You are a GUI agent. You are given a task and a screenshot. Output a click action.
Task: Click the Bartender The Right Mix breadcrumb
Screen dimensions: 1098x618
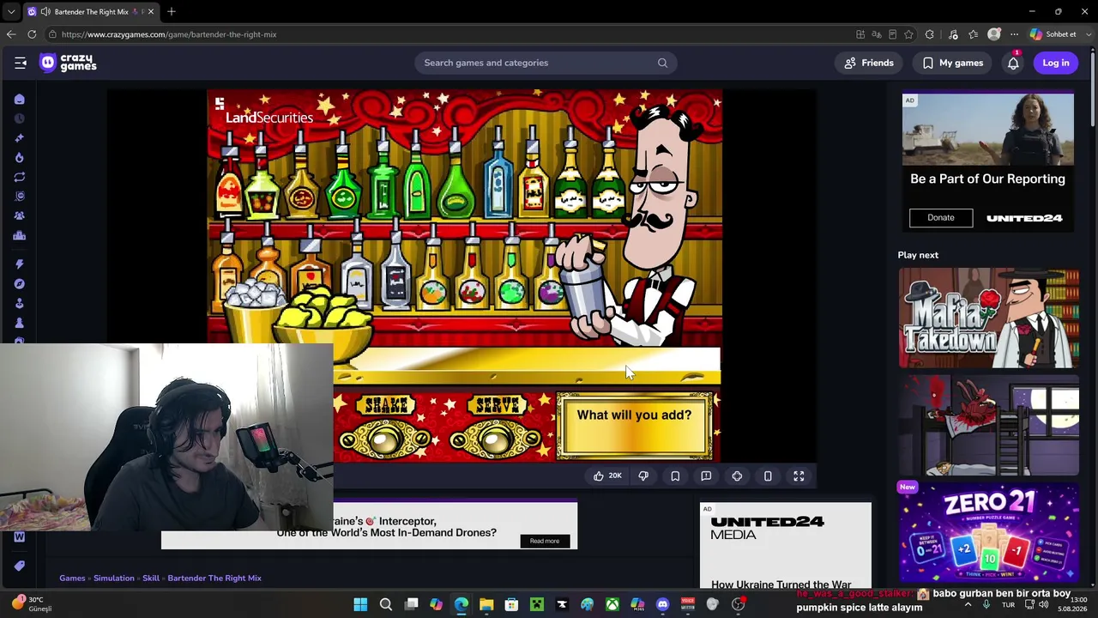[214, 578]
